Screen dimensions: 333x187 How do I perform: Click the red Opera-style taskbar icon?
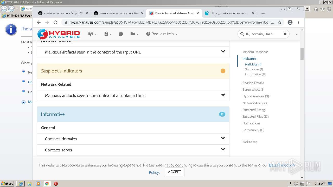click(56, 184)
